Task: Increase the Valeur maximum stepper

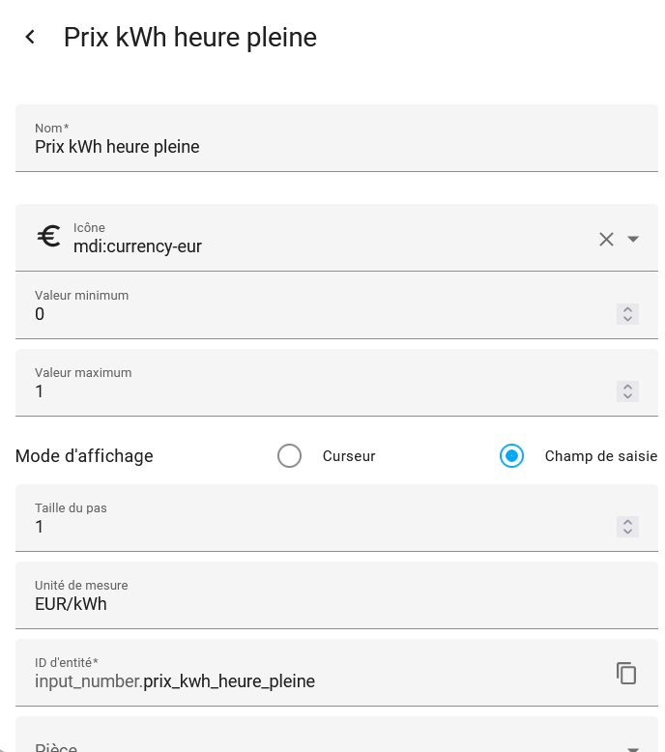Action: coord(627,387)
